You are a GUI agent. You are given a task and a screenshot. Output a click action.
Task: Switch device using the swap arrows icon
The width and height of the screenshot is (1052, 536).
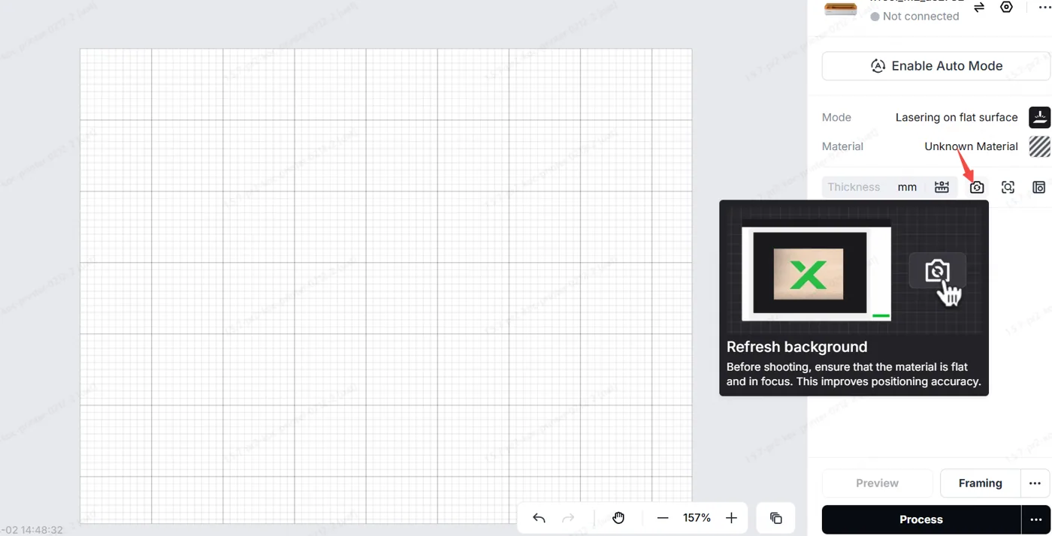tap(979, 8)
